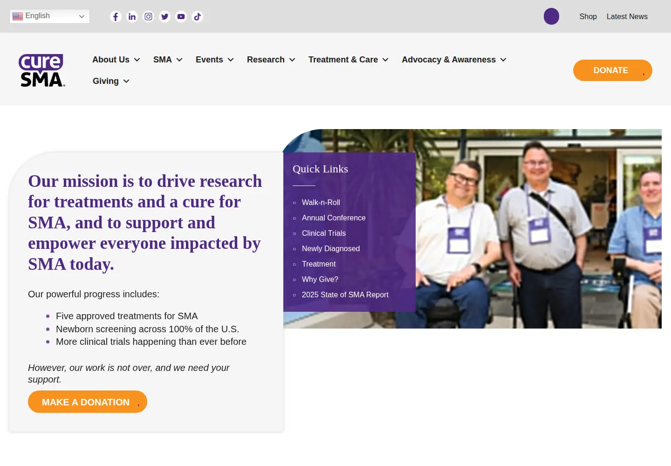Image resolution: width=671 pixels, height=466 pixels.
Task: Go to the Shop link
Action: pos(588,16)
